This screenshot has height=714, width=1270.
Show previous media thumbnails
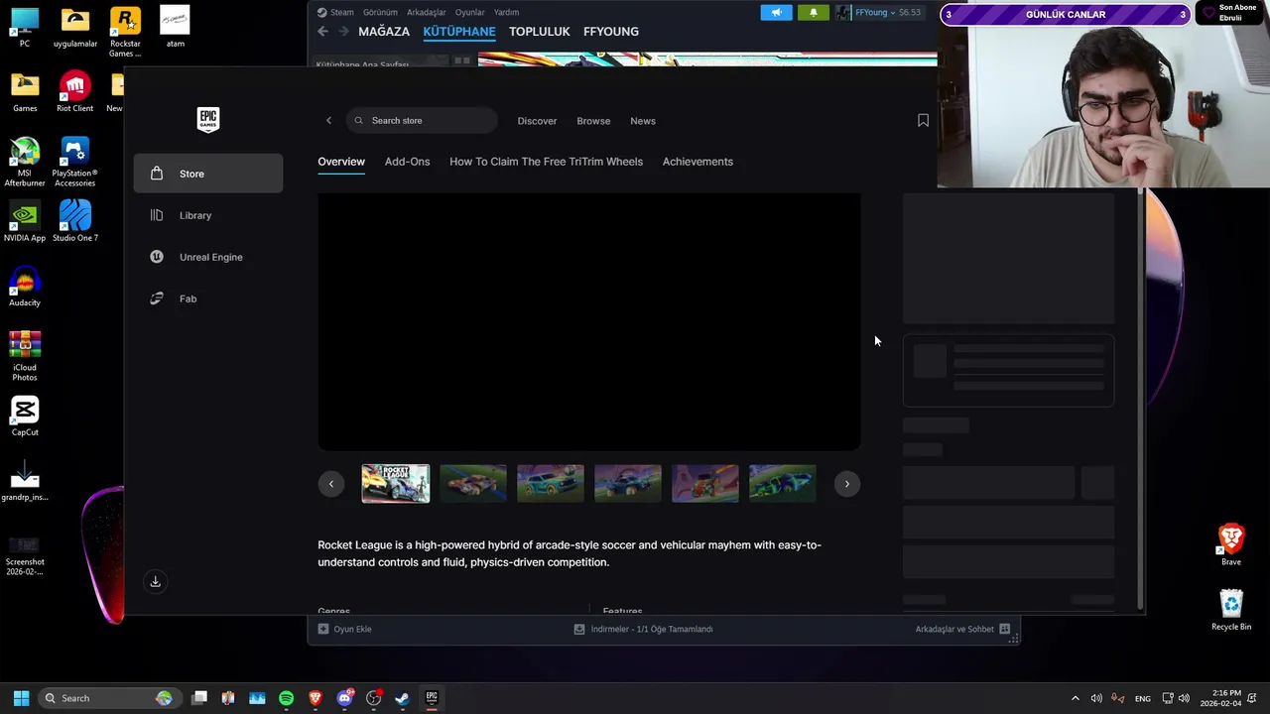click(331, 484)
